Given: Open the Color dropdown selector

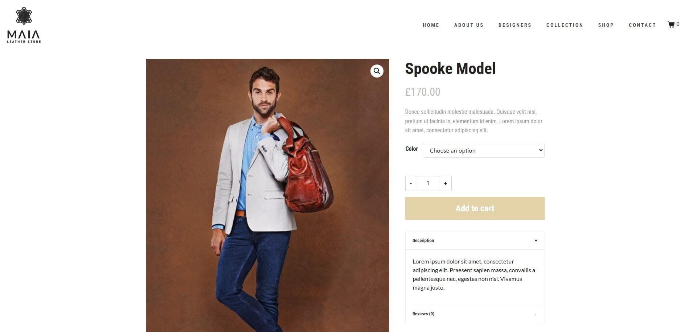Looking at the screenshot, I should click(x=483, y=150).
